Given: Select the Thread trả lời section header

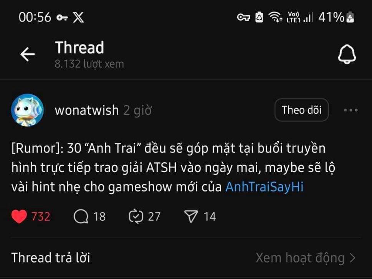Looking at the screenshot, I should tap(51, 258).
